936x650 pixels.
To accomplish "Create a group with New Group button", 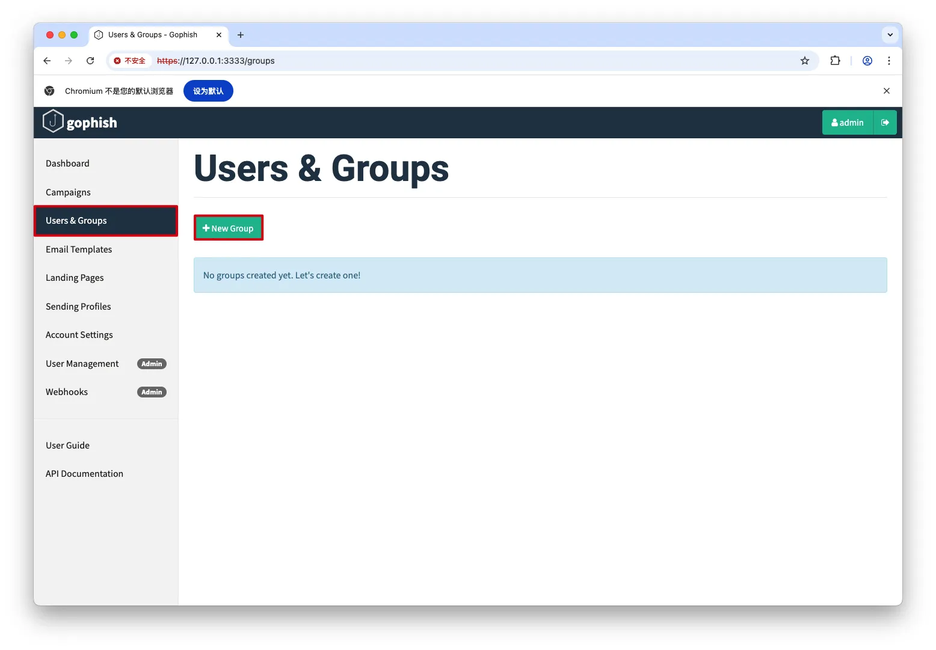I will (x=228, y=228).
